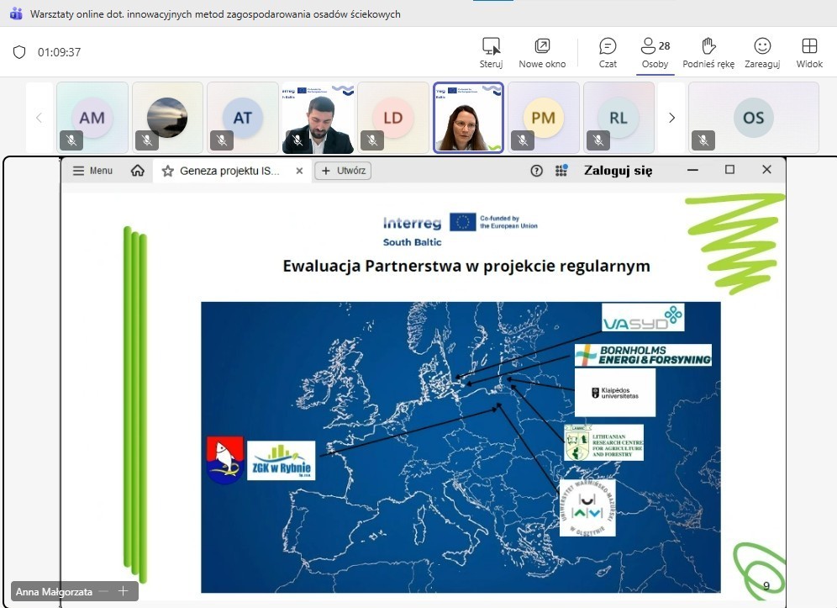Screen dimensions: 837x608
Task: Open the Menu in shared viewer
Action: [x=92, y=171]
